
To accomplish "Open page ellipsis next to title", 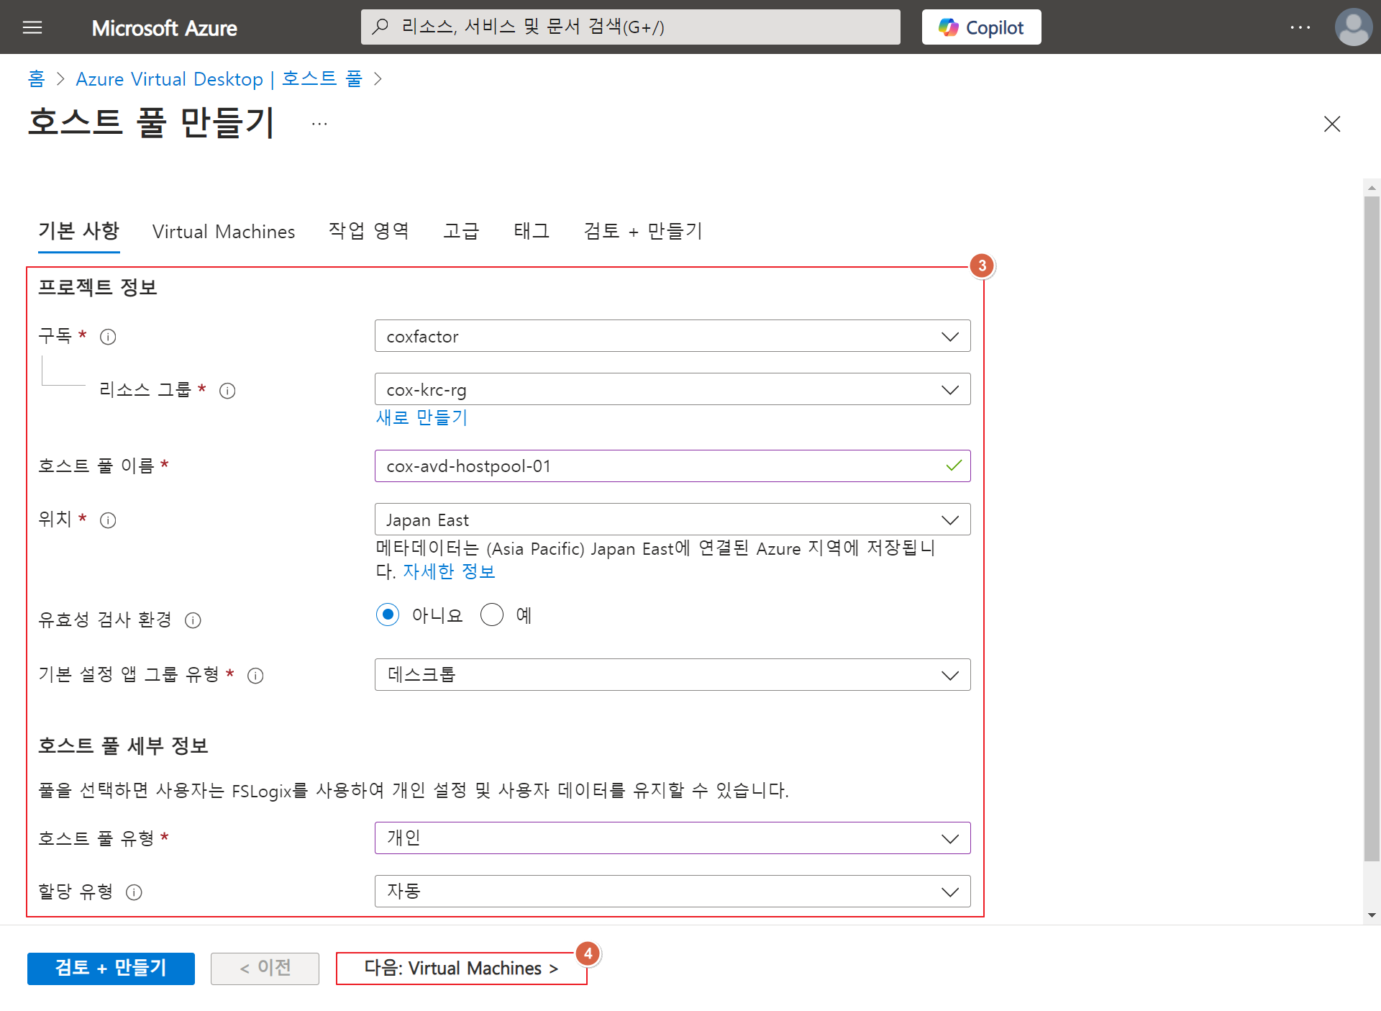I will [319, 124].
